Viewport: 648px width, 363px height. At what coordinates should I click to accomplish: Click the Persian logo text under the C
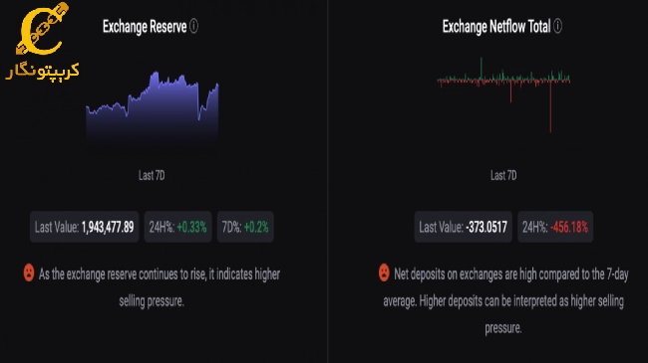click(42, 72)
